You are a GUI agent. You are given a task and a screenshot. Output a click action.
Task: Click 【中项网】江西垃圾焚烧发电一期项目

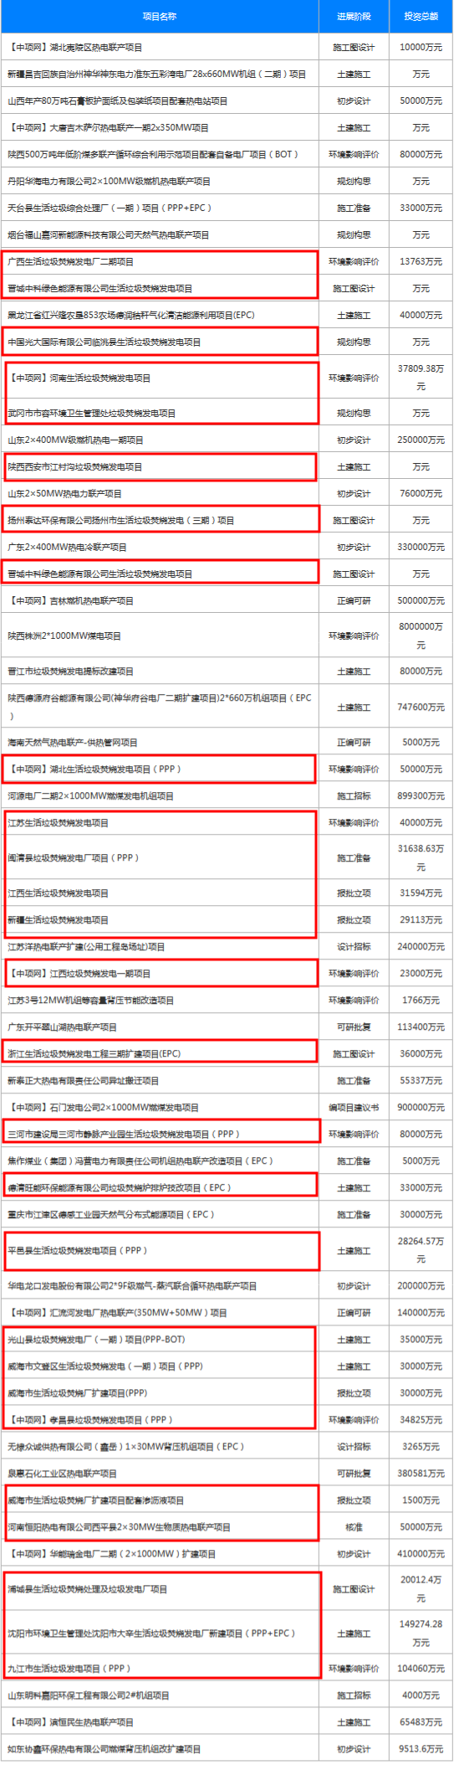pos(79,974)
